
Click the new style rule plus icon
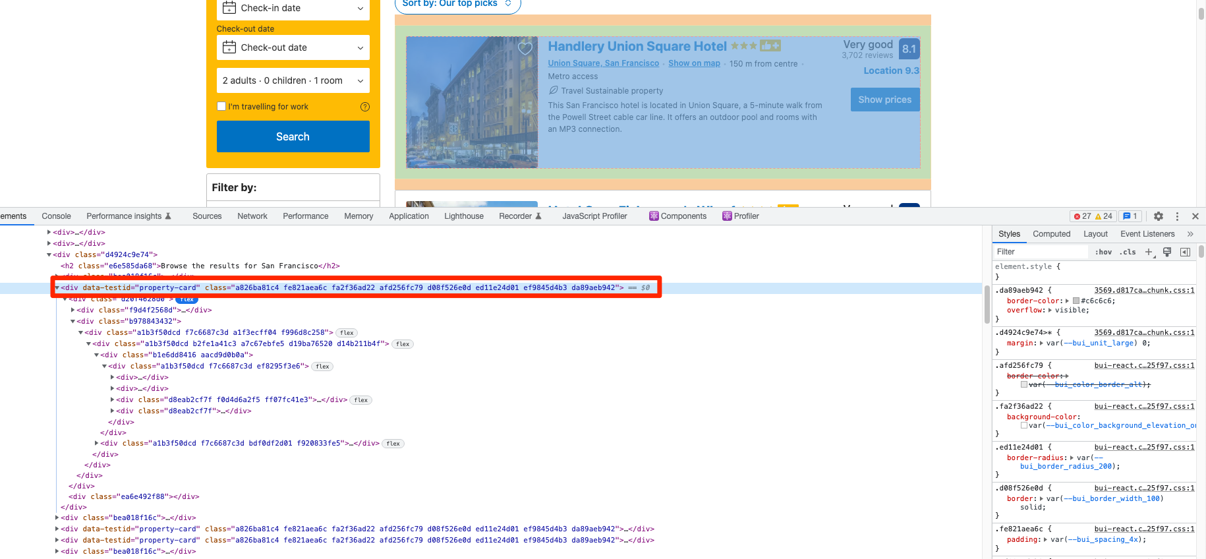point(1149,252)
